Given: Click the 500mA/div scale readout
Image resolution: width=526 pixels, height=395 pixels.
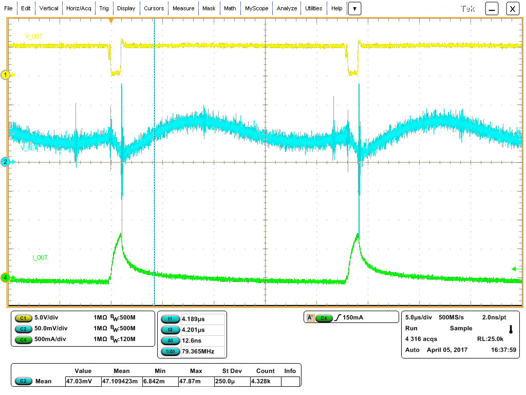Looking at the screenshot, I should [50, 339].
